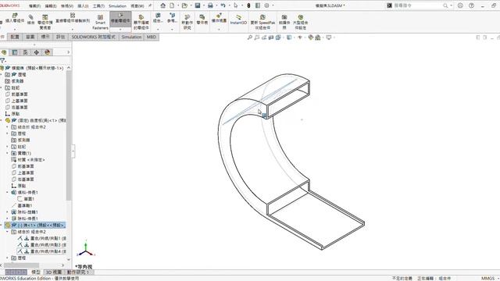Image resolution: width=500 pixels, height=281 pixels.
Task: Click the View Settings monitor icon
Action: click(x=329, y=37)
